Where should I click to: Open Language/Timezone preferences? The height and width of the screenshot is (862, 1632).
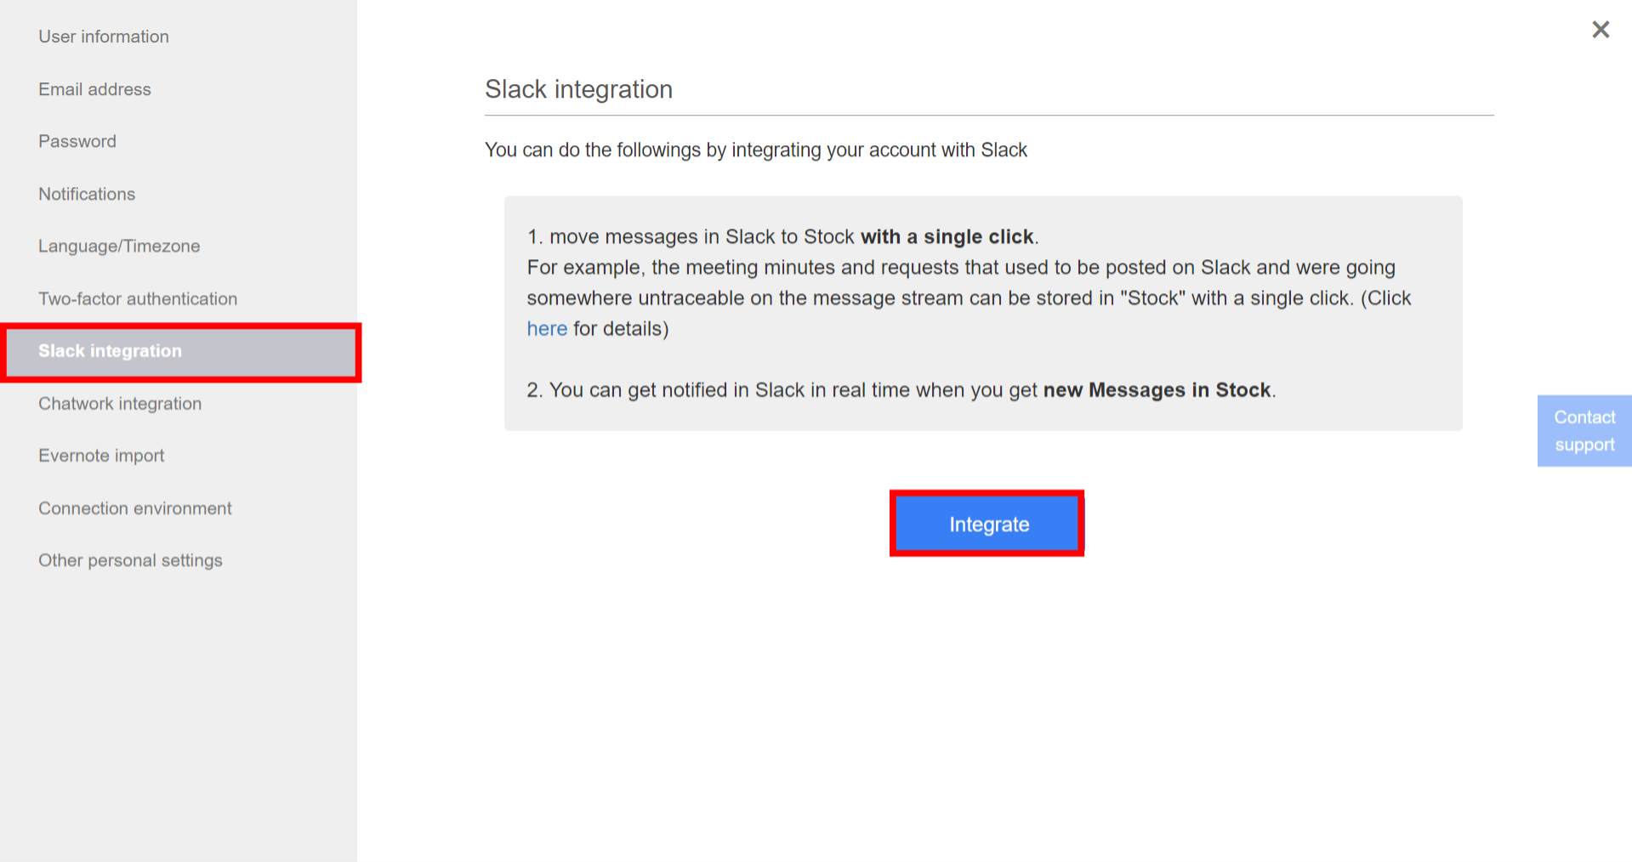coord(118,246)
